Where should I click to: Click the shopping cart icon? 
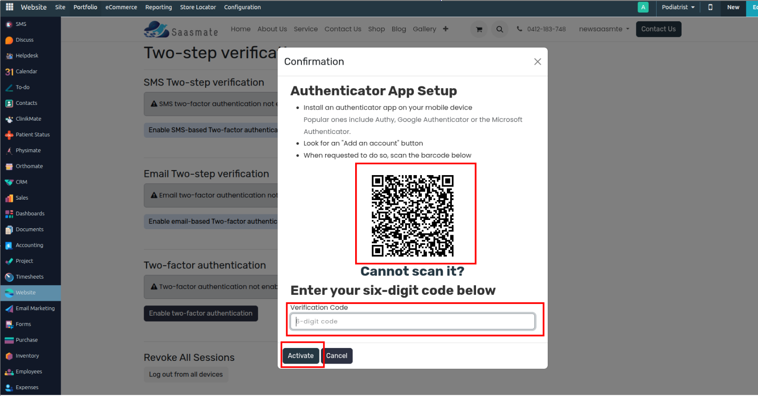(x=479, y=29)
